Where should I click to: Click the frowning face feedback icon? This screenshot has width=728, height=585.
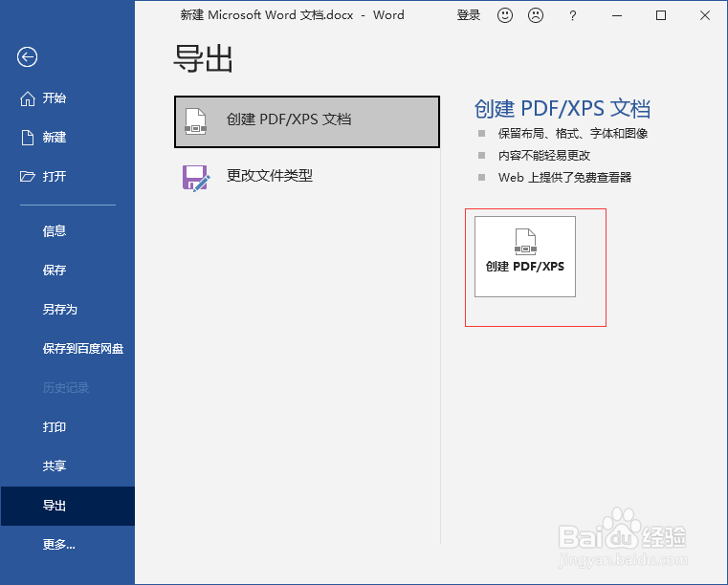click(x=536, y=15)
